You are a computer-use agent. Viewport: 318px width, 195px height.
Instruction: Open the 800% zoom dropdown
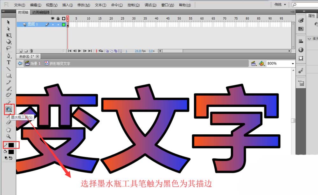pyautogui.click(x=293, y=64)
